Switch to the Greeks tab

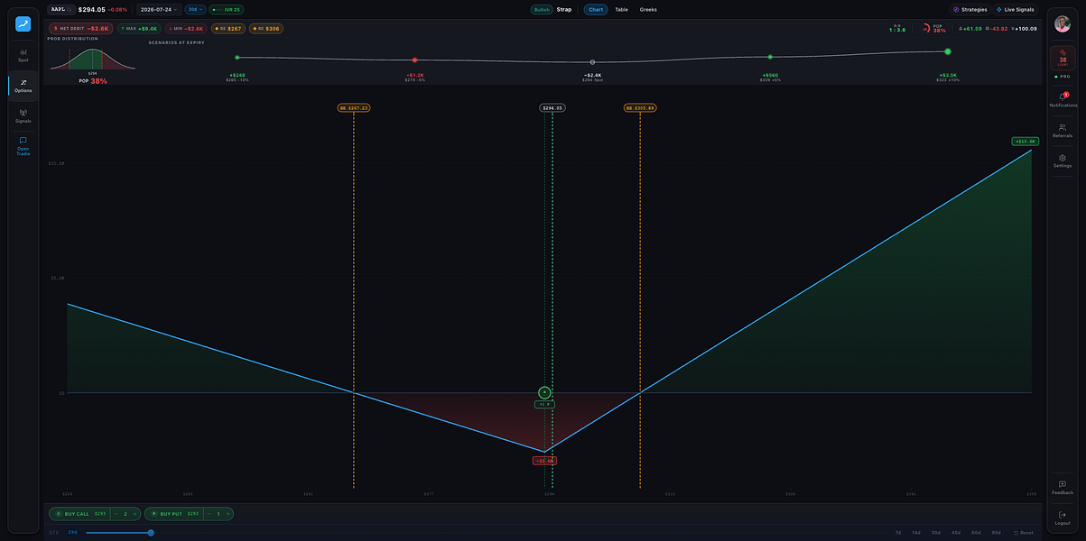[x=648, y=9]
